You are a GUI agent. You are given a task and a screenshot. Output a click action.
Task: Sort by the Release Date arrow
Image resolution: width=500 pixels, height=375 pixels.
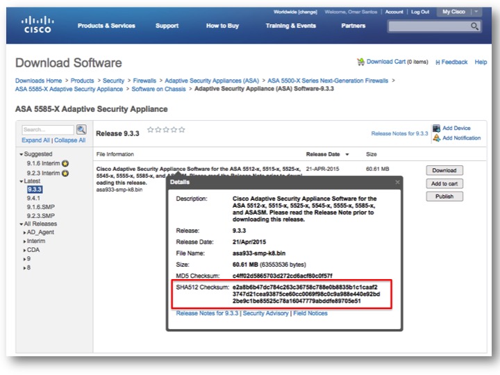pos(347,155)
